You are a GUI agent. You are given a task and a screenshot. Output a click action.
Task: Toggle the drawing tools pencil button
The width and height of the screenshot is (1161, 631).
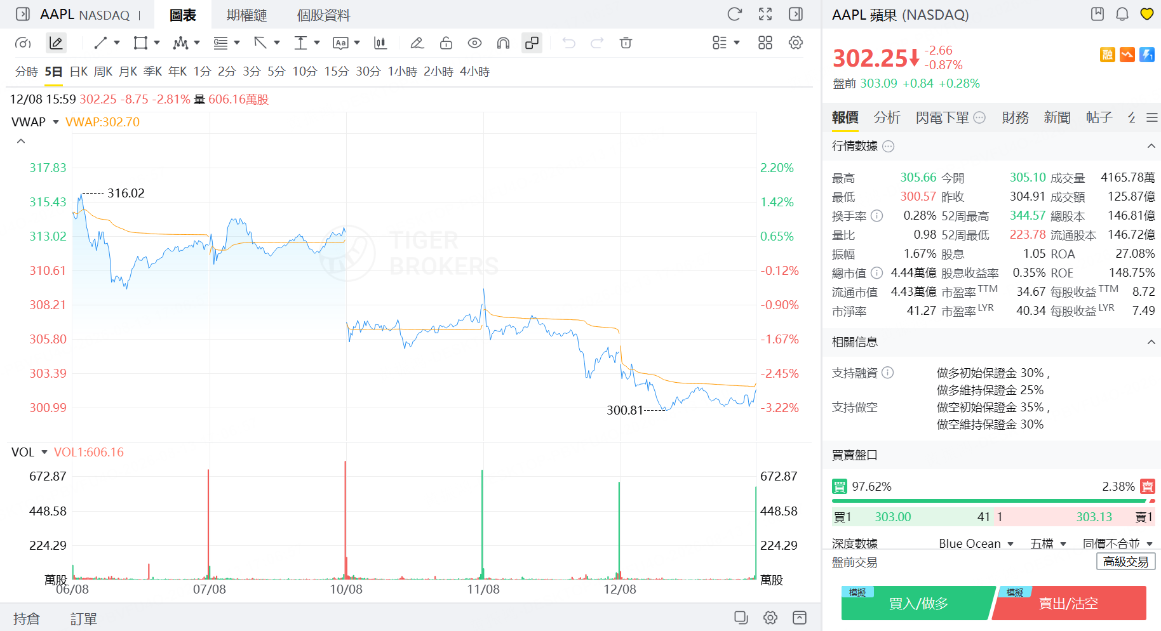56,43
